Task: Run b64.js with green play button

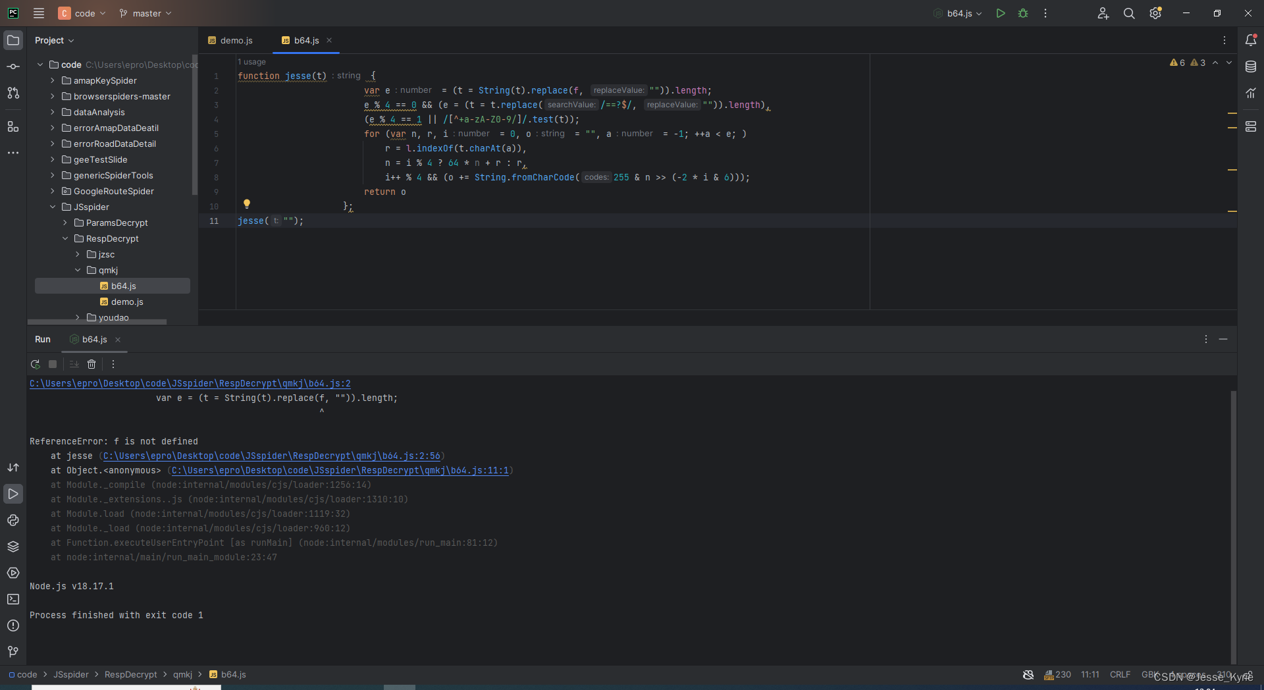Action: tap(1001, 13)
